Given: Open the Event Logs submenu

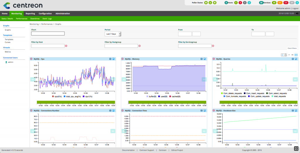Looking at the screenshot, I should point(47,18).
